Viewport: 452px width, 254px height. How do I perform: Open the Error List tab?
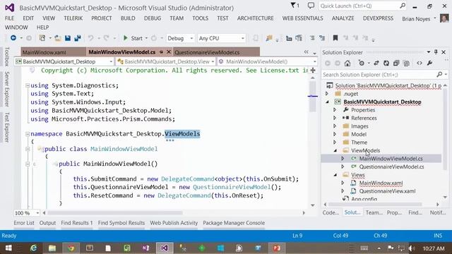[x=24, y=223]
